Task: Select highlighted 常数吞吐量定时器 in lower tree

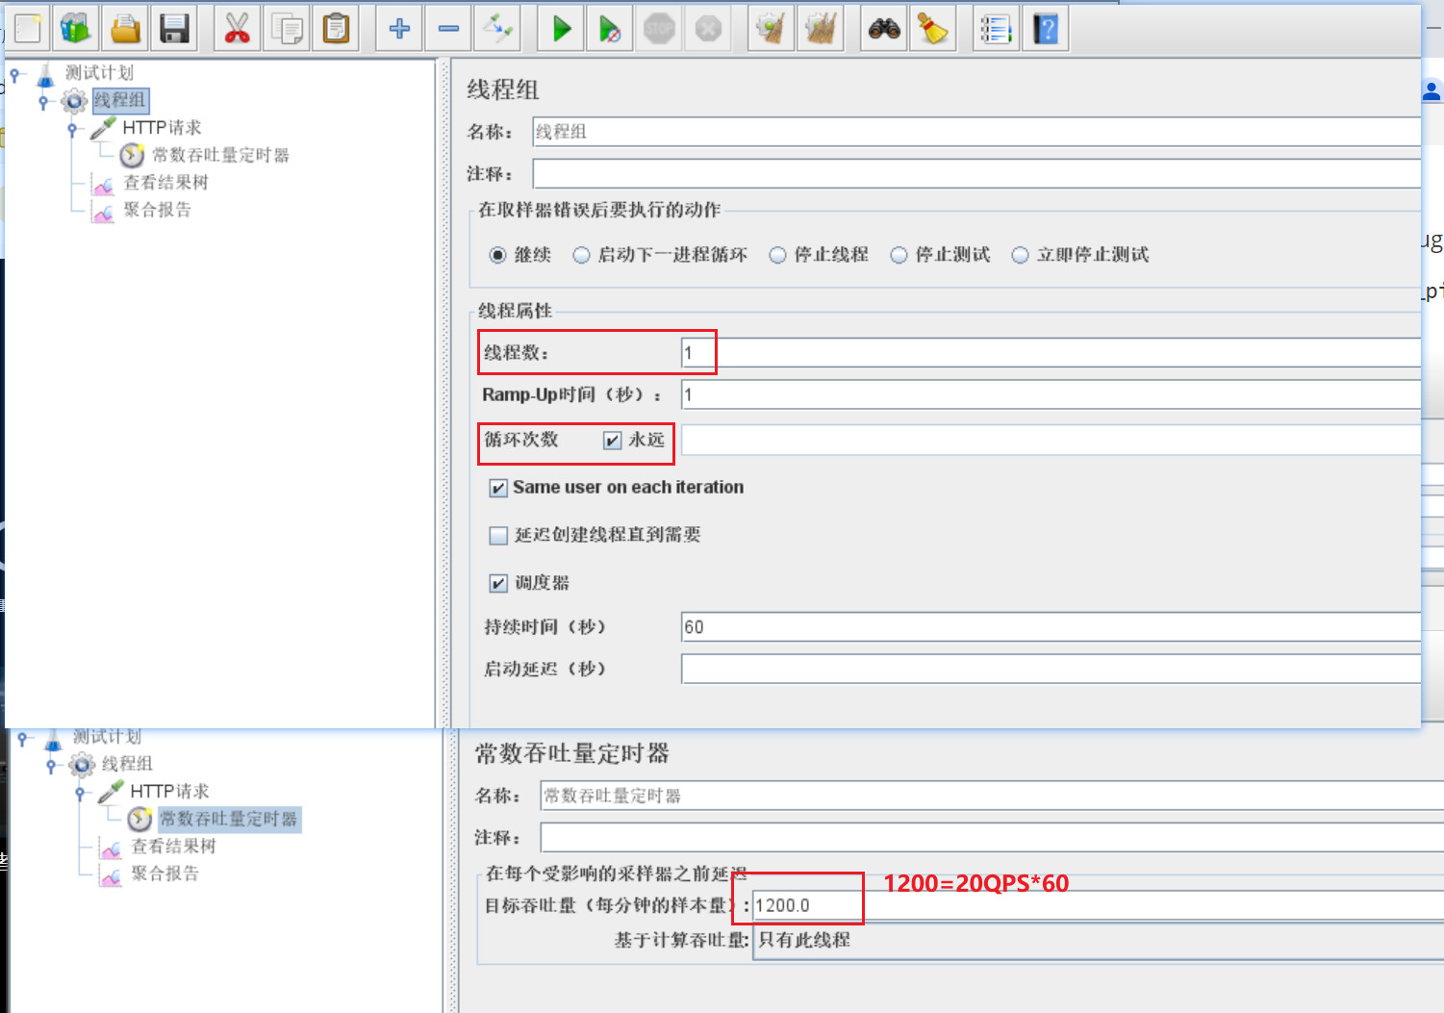Action: tap(229, 819)
